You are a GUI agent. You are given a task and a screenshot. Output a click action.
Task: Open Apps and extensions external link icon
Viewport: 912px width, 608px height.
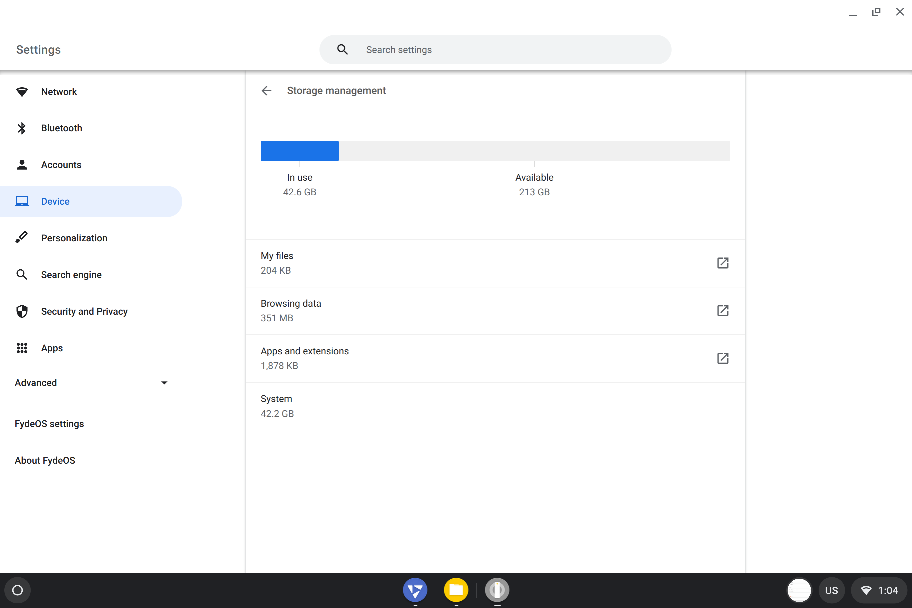tap(723, 358)
